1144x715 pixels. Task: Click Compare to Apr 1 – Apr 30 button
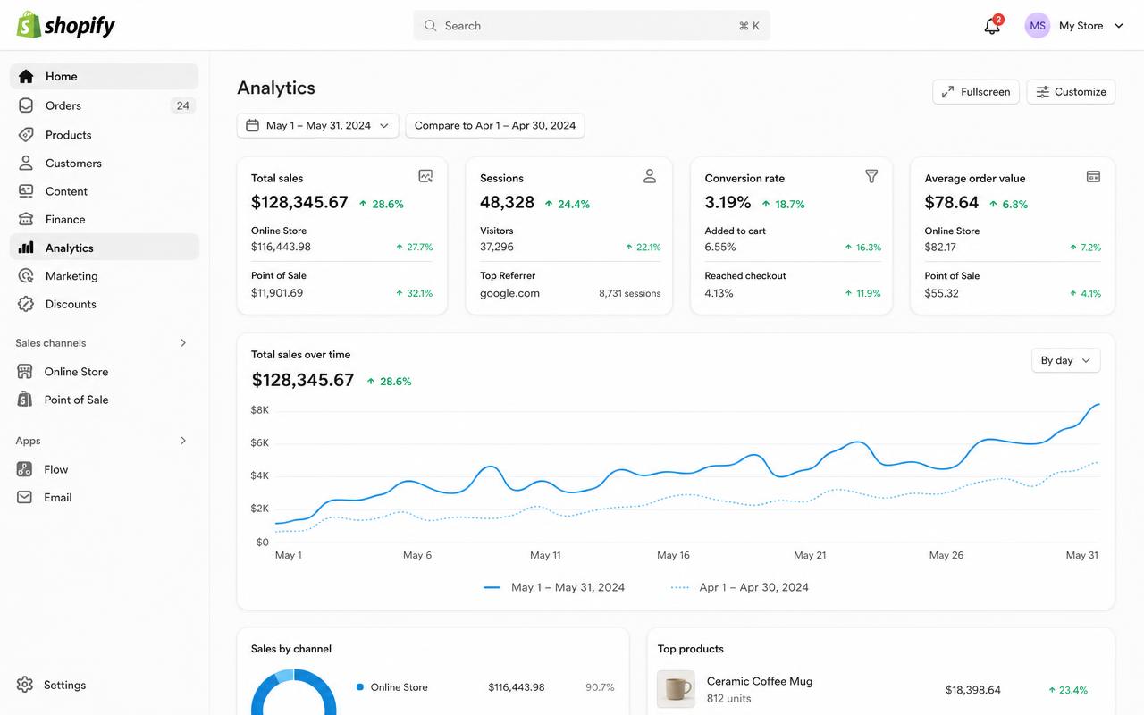coord(495,126)
